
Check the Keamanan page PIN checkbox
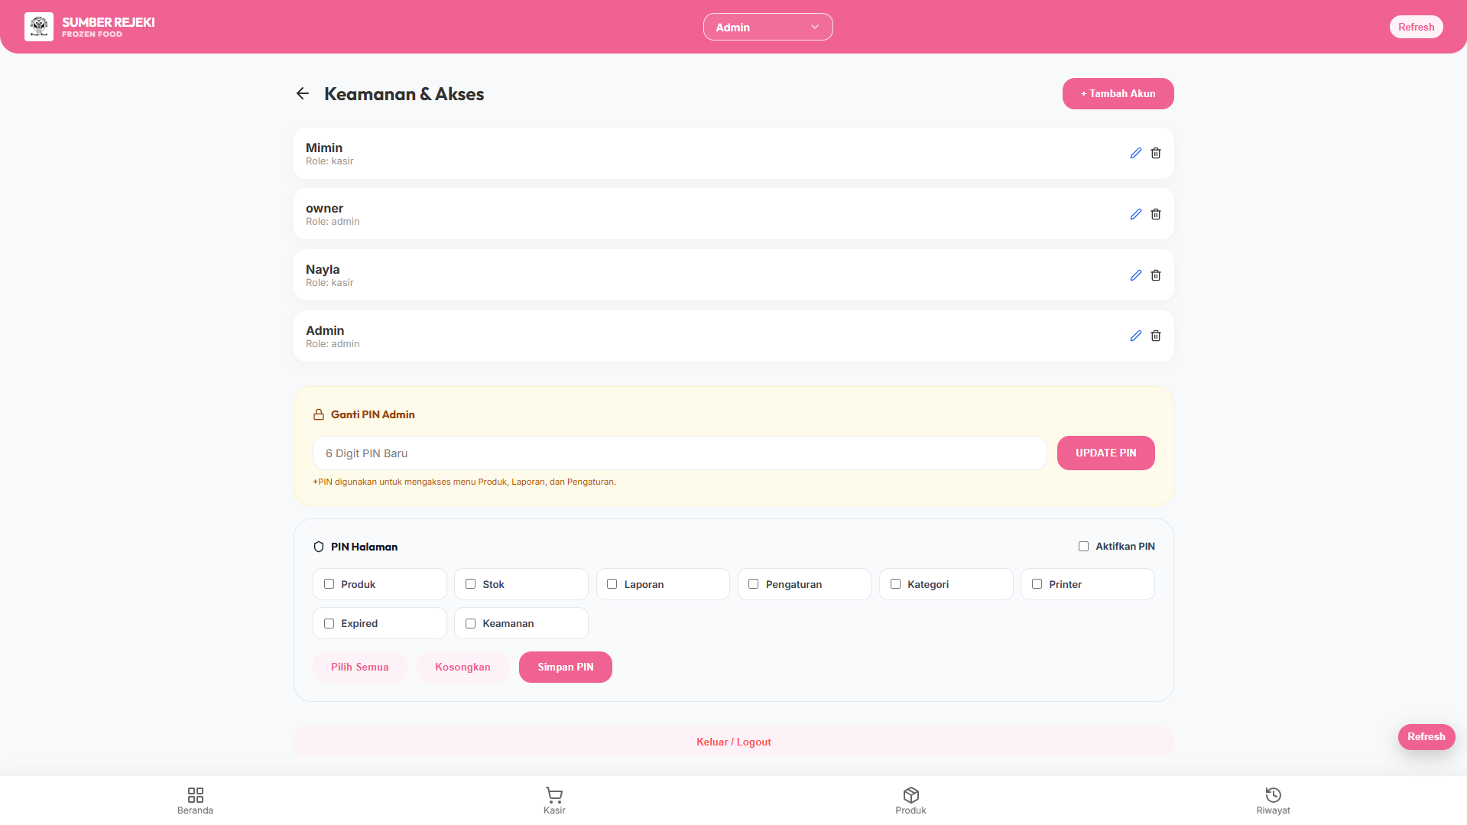tap(470, 623)
